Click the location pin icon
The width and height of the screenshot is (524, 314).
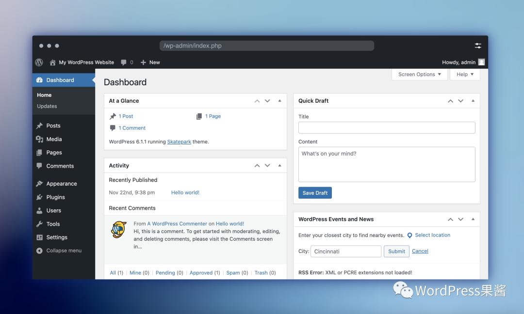409,235
